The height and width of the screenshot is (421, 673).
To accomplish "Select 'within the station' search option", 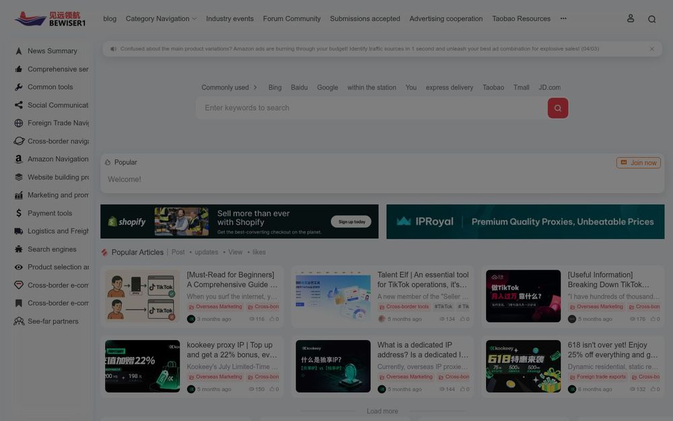I will (x=371, y=88).
